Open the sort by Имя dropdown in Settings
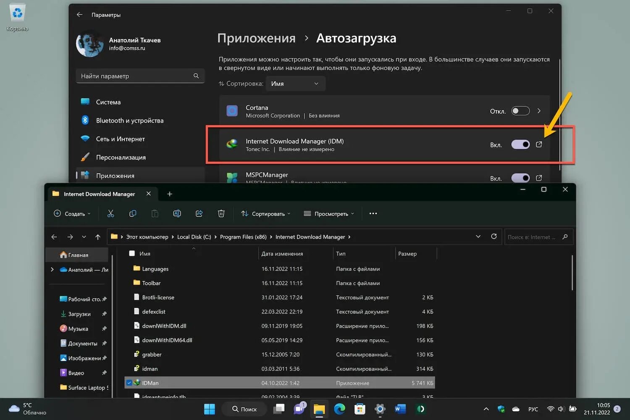Viewport: 630px width, 420px height. coord(296,84)
